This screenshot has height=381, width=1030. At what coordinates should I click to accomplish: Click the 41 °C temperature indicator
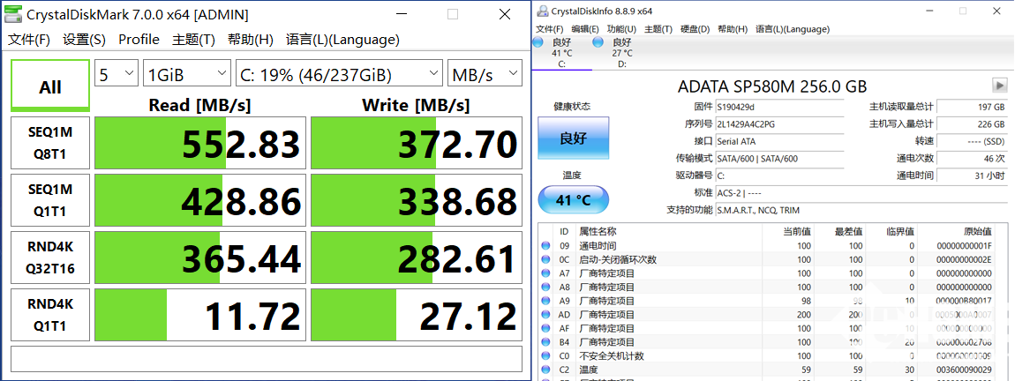point(573,199)
